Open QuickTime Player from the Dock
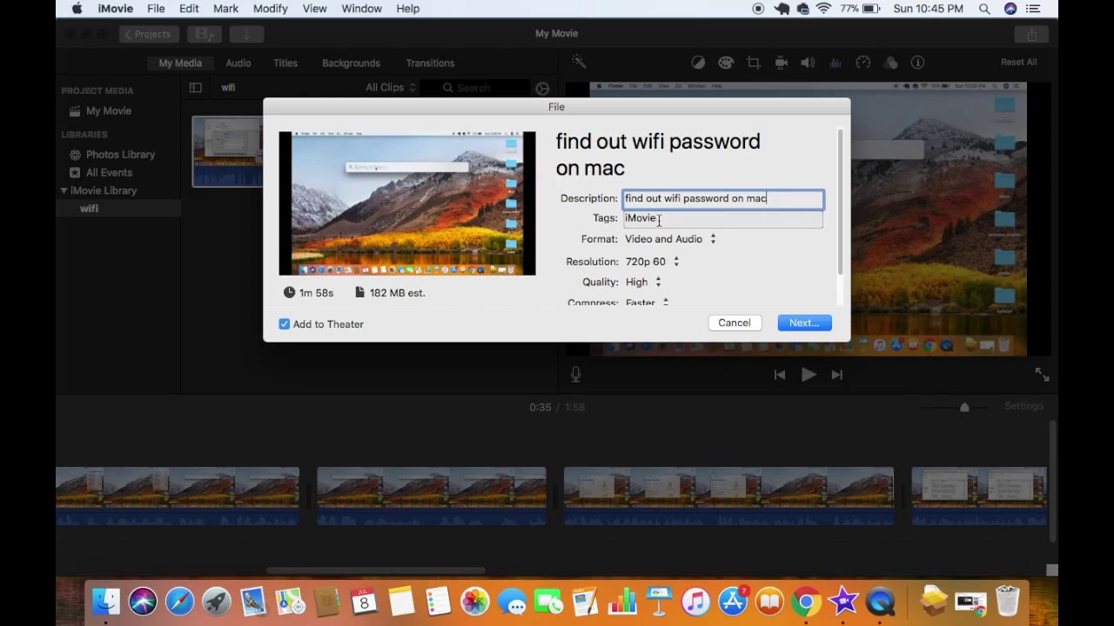The image size is (1114, 626). (x=881, y=602)
